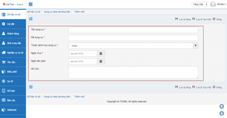Open calendar picker for Ngày bàn giao
Screen dimensions: 227x118
coord(101,61)
